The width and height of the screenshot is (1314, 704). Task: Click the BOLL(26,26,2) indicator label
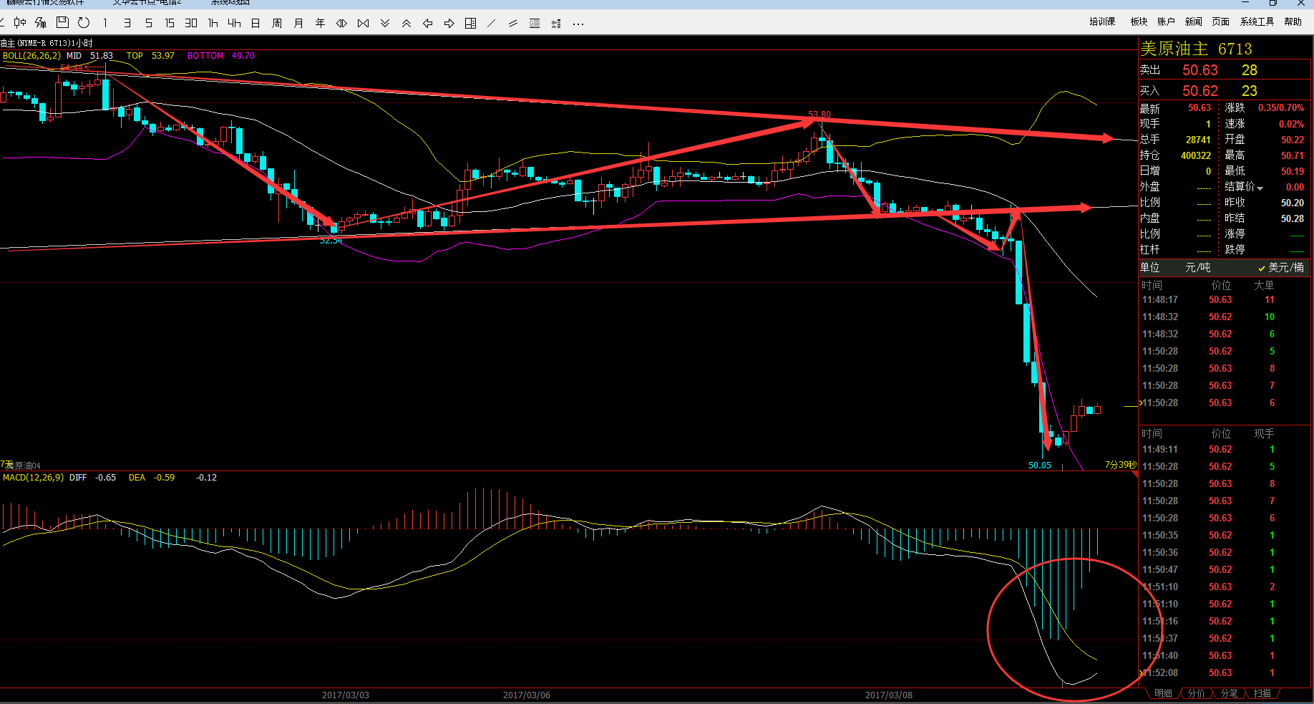point(31,55)
